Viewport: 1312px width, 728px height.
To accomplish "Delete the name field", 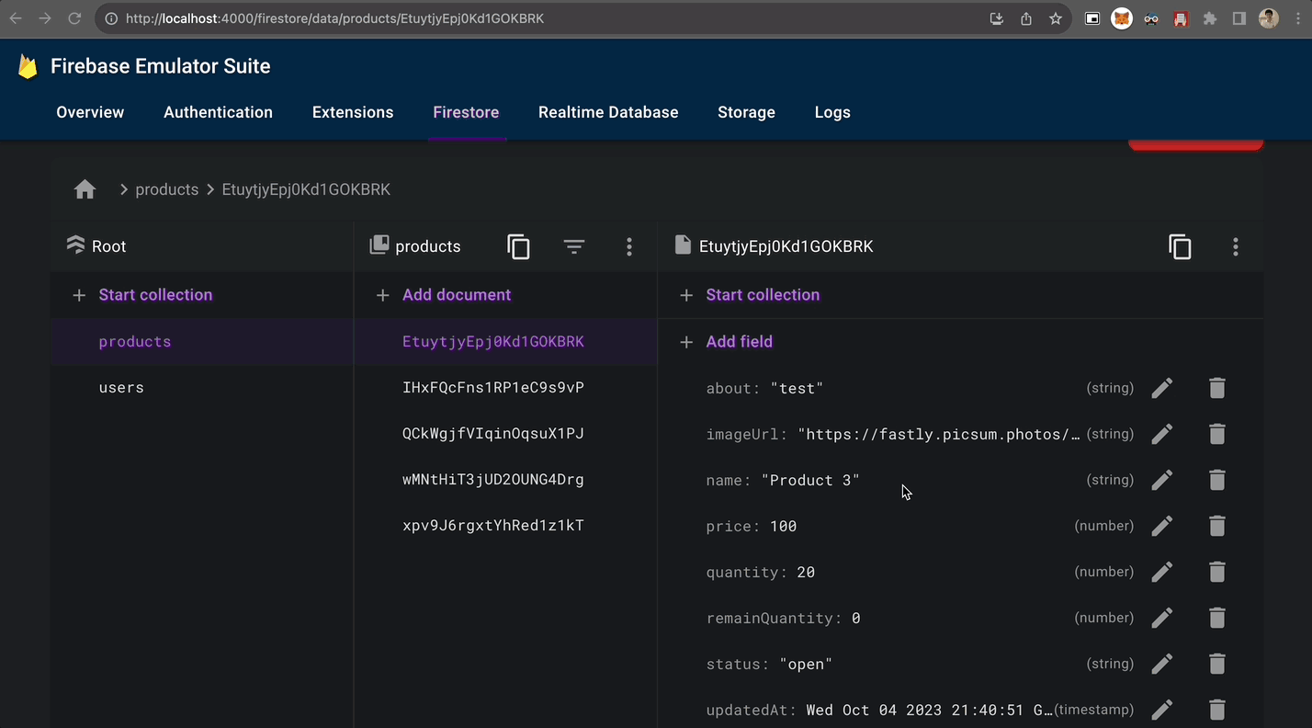I will [x=1217, y=480].
